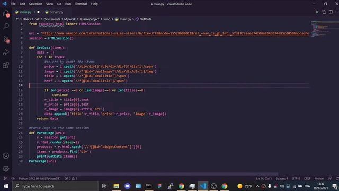Click the VS Code logo in title bar

[5, 4]
